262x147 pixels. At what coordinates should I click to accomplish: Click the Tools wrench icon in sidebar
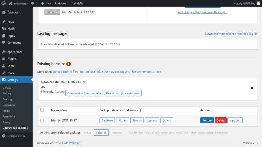pos(4,73)
